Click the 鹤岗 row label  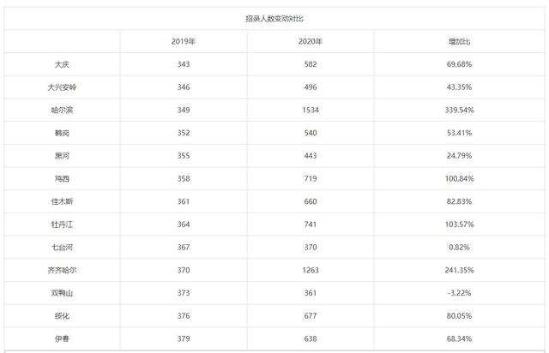pos(62,133)
